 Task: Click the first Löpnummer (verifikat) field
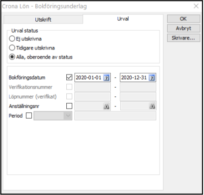click(93, 96)
